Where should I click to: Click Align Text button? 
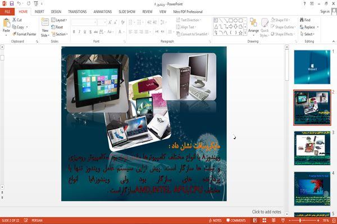(x=186, y=27)
